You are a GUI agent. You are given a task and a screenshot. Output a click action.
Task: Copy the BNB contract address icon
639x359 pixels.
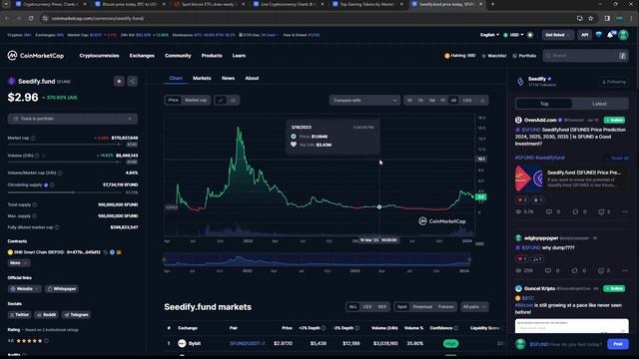click(106, 252)
